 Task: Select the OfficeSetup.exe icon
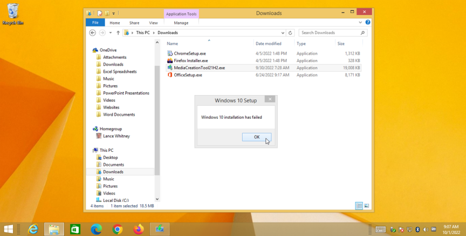click(x=170, y=75)
